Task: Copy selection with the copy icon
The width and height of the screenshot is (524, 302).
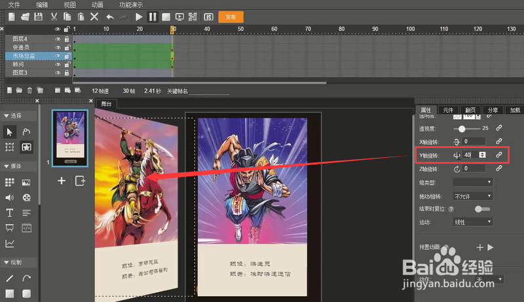Action: pos(67,16)
